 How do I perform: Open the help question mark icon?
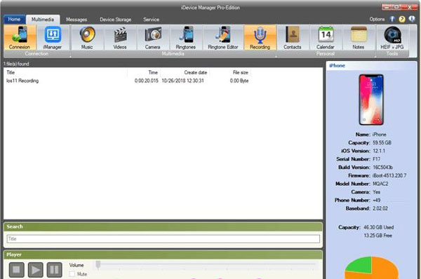pyautogui.click(x=402, y=19)
